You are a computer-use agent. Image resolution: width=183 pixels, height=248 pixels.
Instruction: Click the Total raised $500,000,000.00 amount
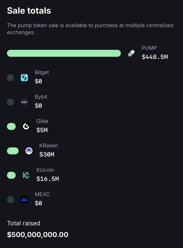tap(38, 234)
